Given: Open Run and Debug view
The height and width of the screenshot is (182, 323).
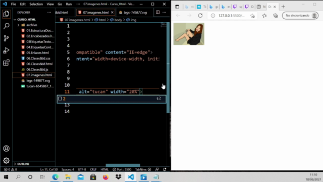Looking at the screenshot, I should click(6, 51).
